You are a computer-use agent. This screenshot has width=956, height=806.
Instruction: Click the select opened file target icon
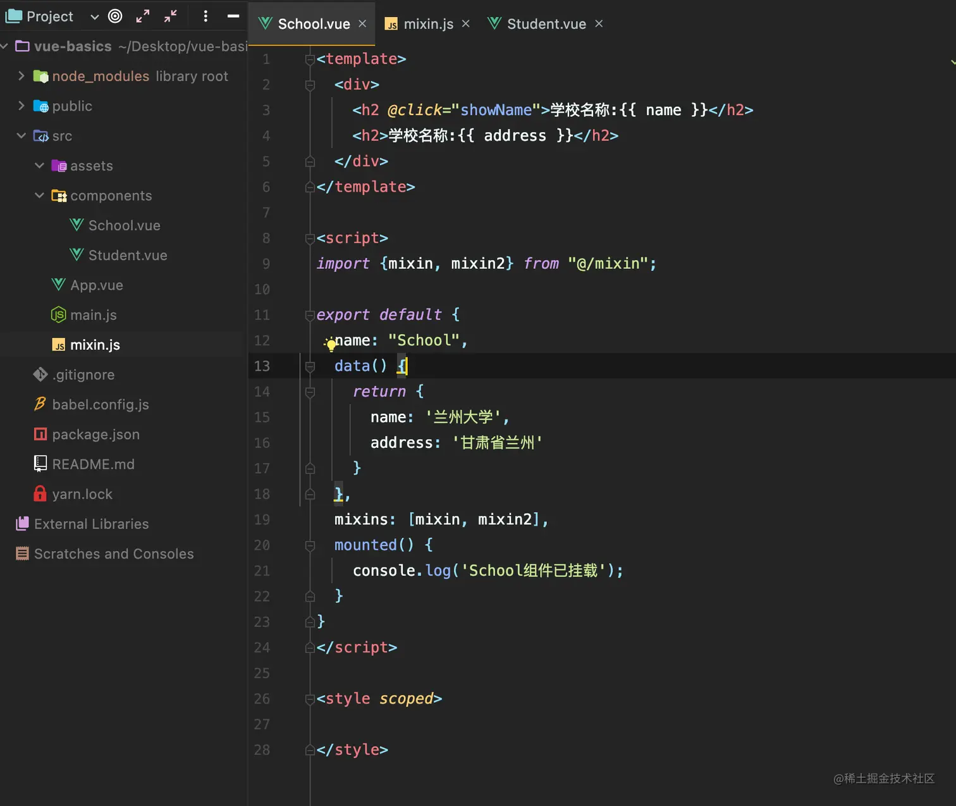[115, 16]
